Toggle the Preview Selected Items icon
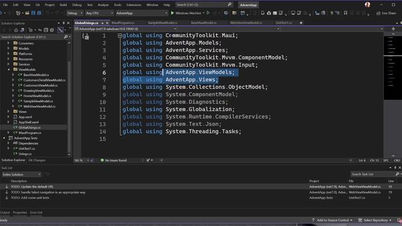The width and height of the screenshot is (402, 226). pos(60,30)
